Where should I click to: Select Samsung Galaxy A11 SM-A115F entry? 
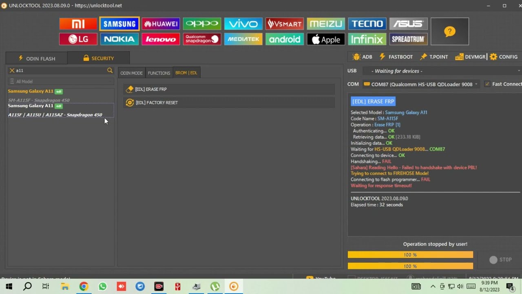pyautogui.click(x=60, y=96)
